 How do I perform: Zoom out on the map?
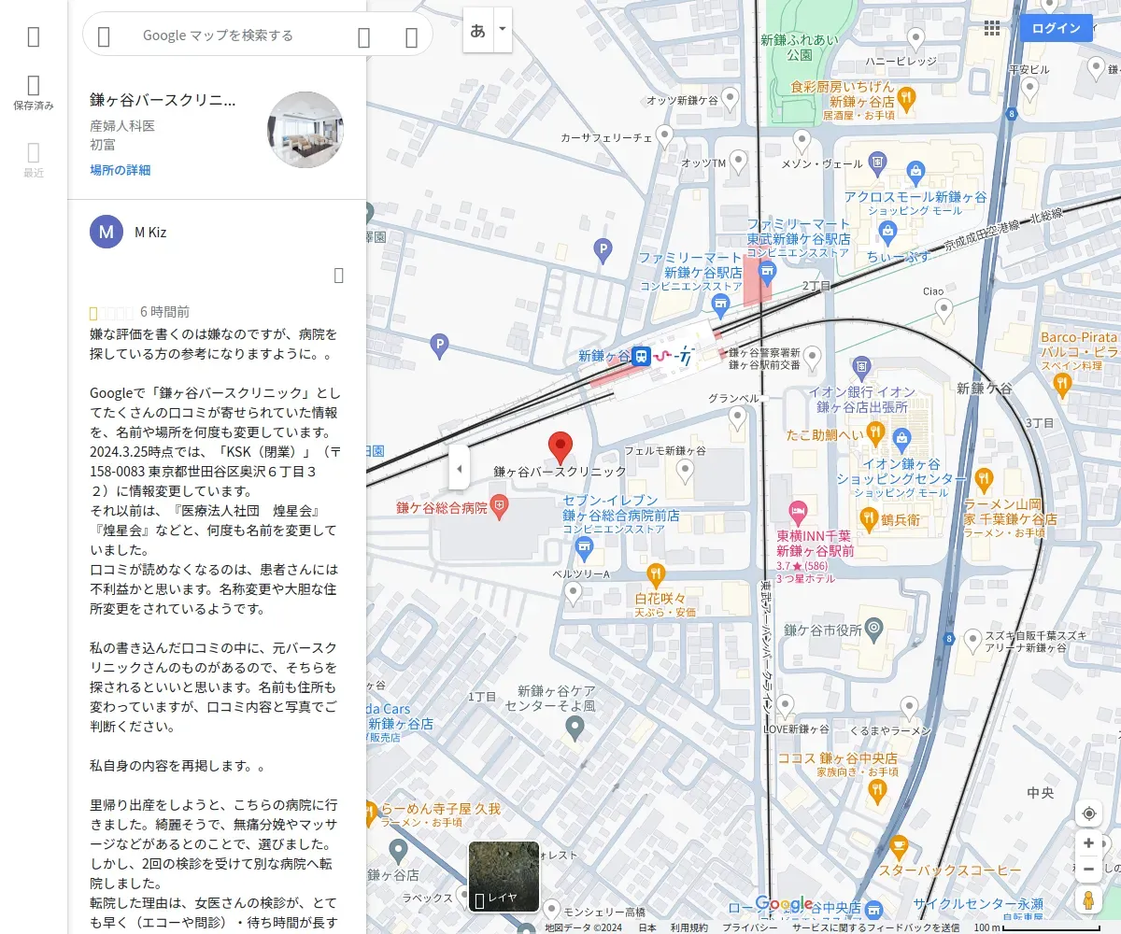click(x=1088, y=870)
